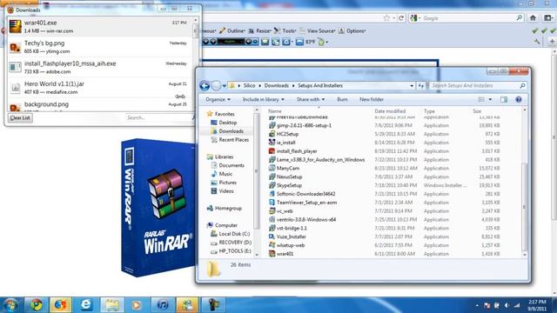
Task: Select the install_flash_player file icon
Action: point(272,151)
